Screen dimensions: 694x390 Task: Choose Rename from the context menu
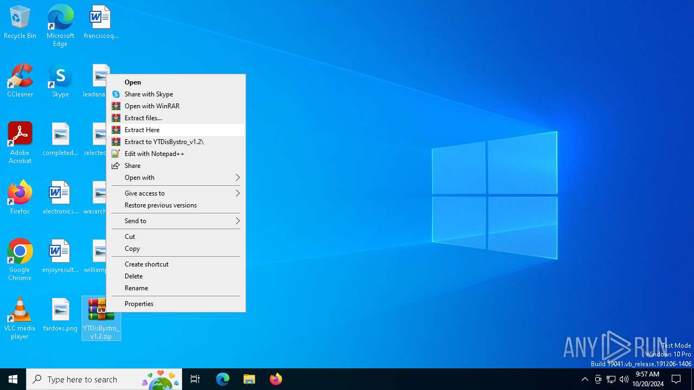coord(176,288)
